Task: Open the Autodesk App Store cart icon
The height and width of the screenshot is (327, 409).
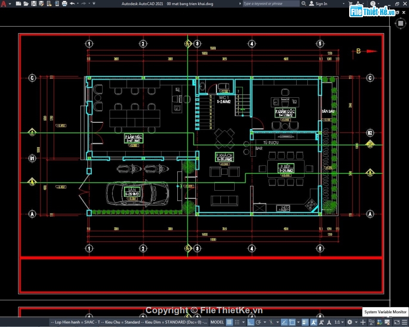Action: click(350, 3)
